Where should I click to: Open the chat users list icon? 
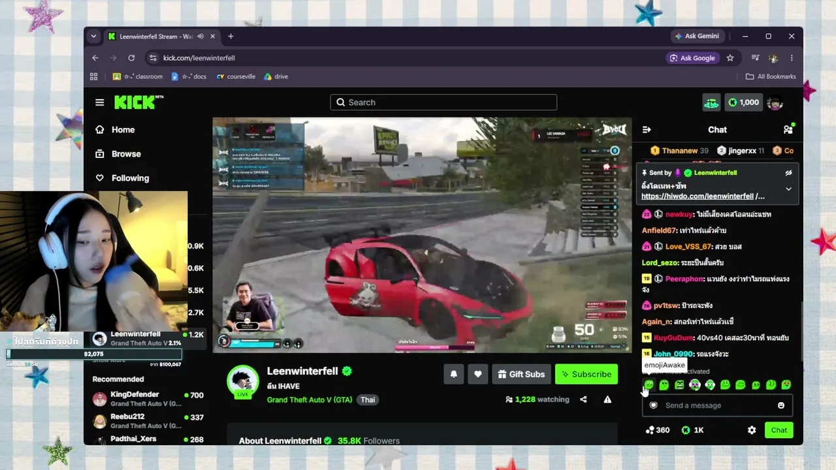click(788, 129)
